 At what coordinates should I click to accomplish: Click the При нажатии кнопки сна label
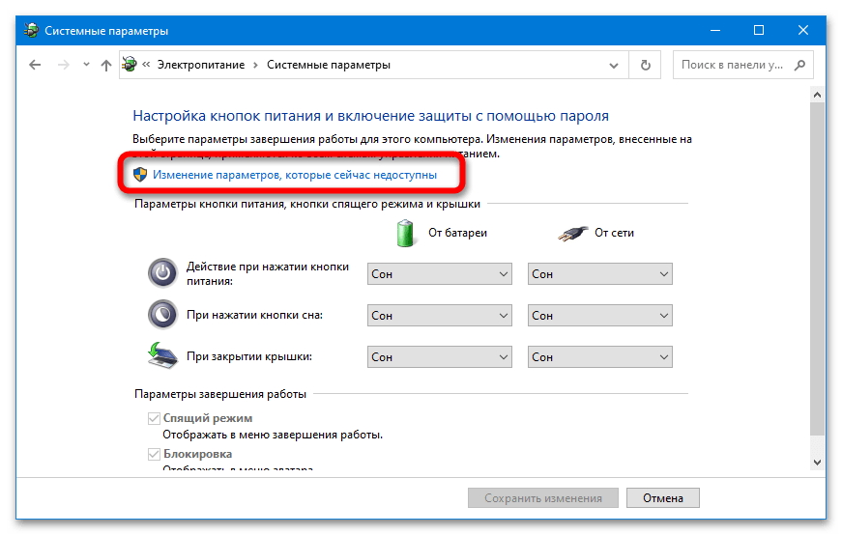254,315
